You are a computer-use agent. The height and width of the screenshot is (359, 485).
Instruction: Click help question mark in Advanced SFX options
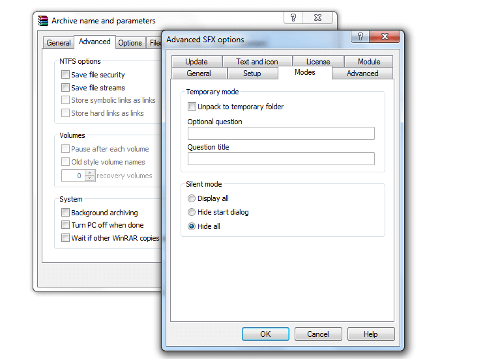click(x=360, y=36)
